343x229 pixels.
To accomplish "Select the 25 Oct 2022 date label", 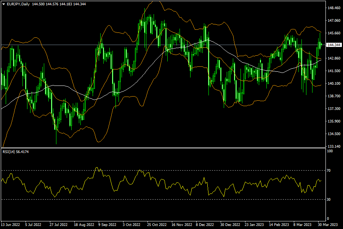I will click(157, 225).
